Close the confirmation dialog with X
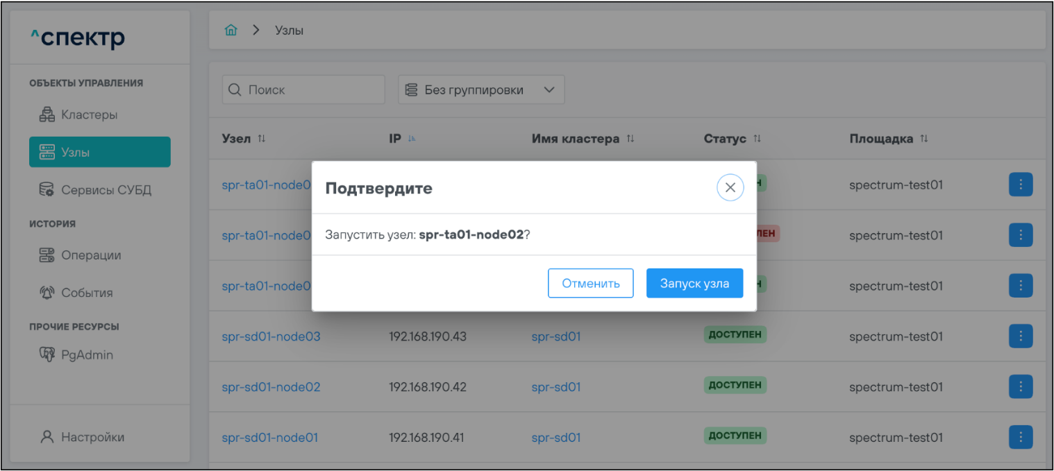This screenshot has height=471, width=1054. (x=730, y=187)
